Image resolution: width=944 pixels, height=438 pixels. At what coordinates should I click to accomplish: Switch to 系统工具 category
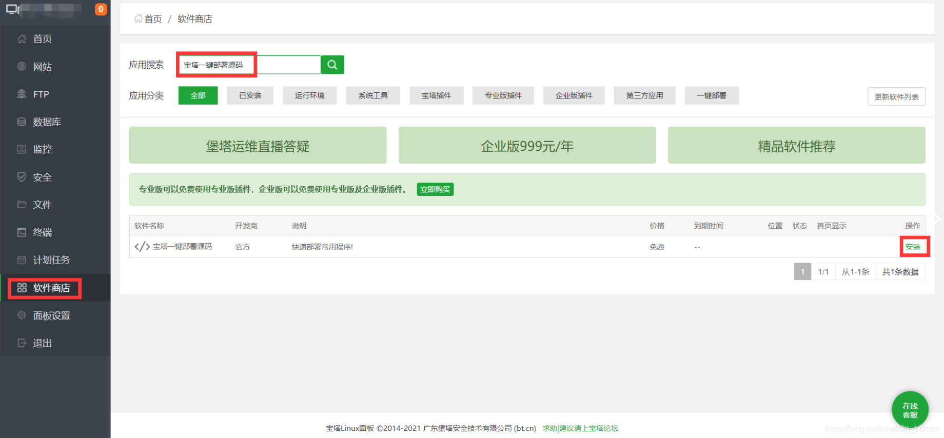coord(373,95)
